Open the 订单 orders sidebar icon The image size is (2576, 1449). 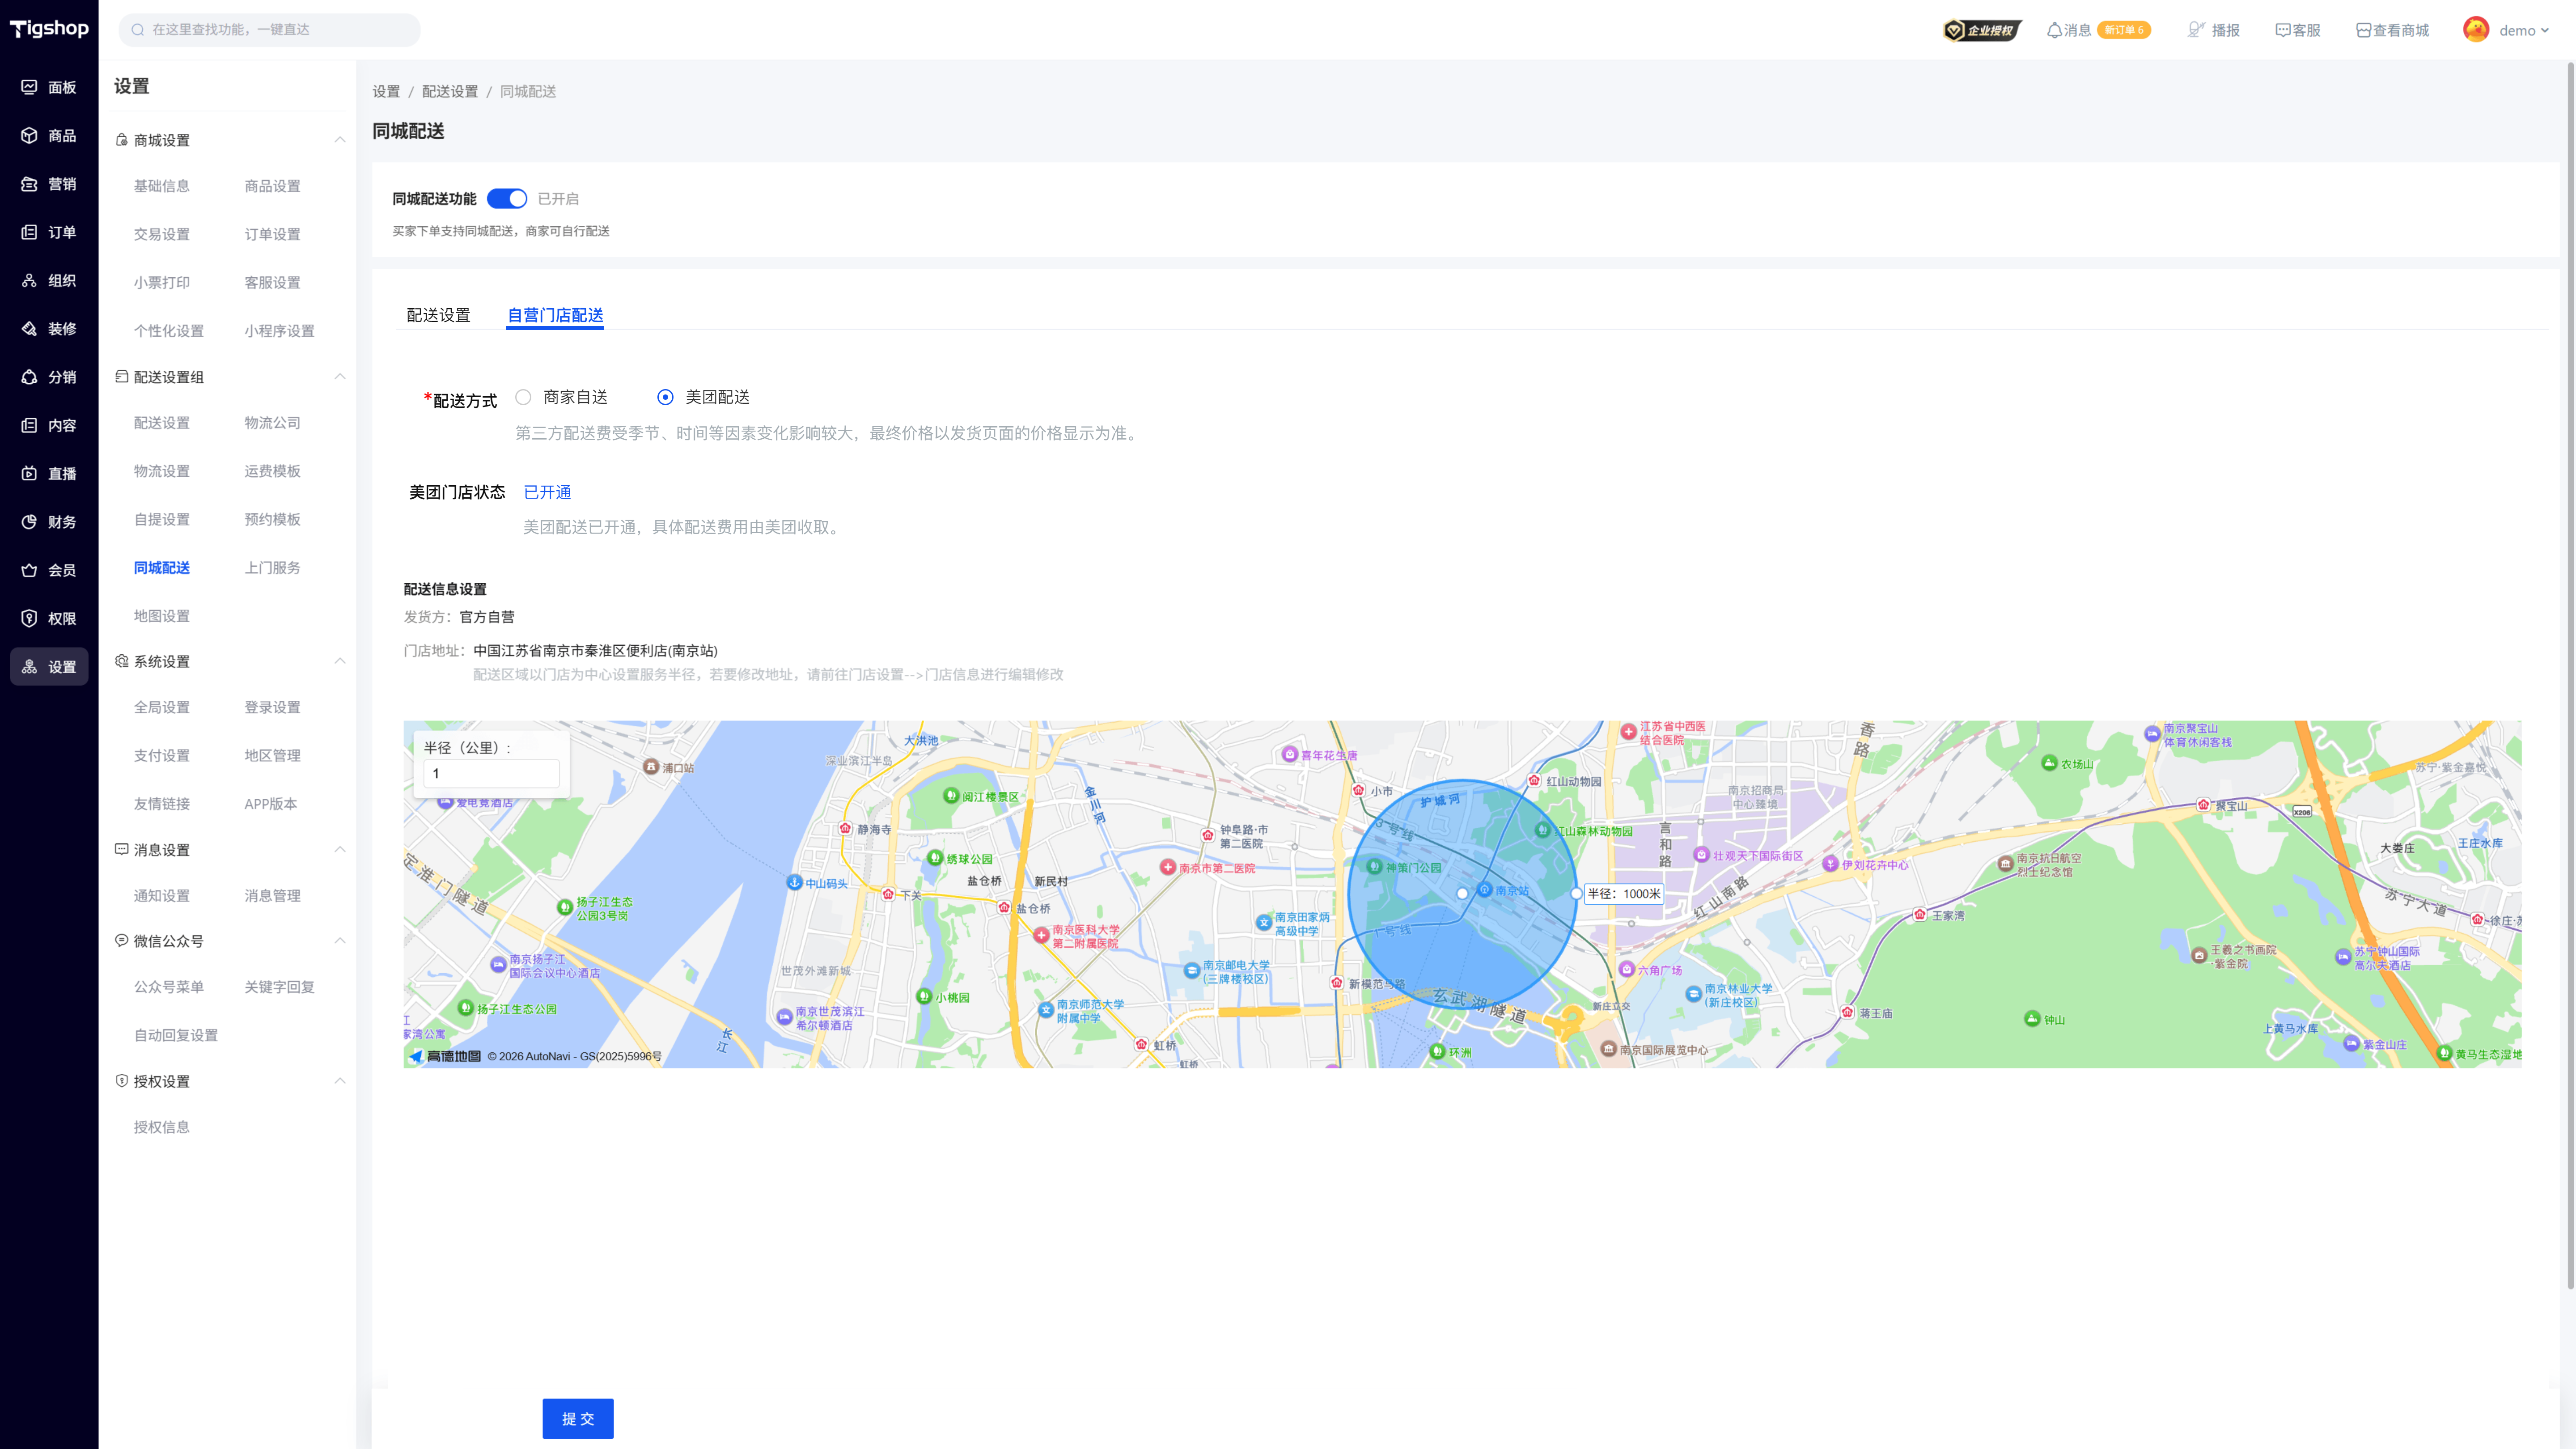(x=29, y=232)
